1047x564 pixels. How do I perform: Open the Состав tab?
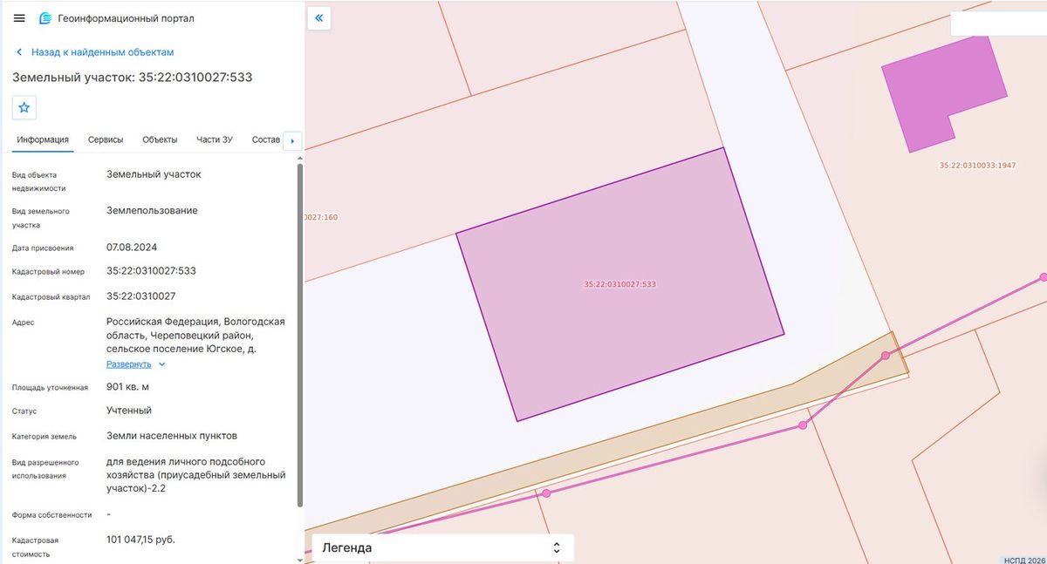pyautogui.click(x=265, y=139)
